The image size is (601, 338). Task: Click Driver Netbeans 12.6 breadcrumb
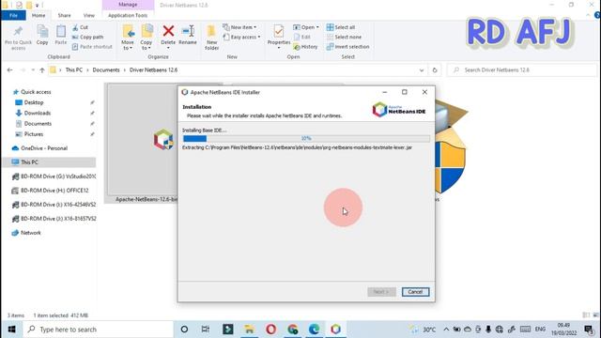click(x=153, y=70)
